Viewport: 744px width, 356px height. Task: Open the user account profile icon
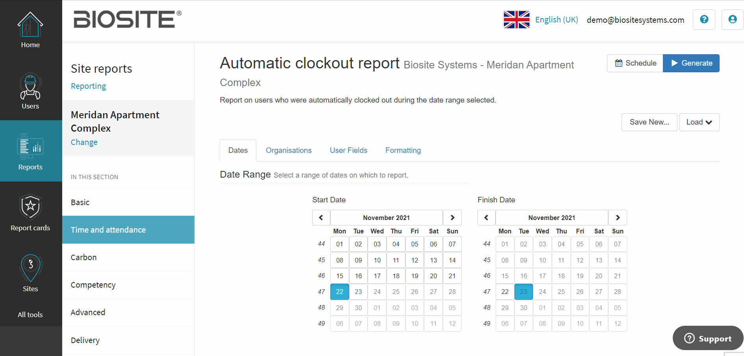pos(732,20)
